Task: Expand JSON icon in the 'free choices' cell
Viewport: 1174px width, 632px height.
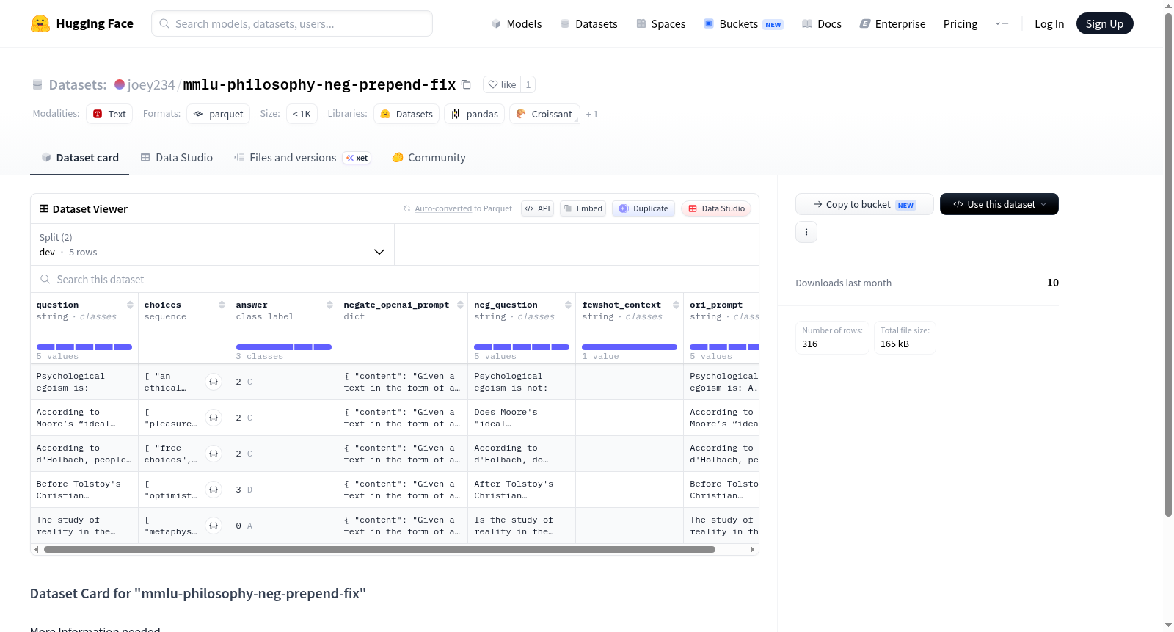Action: (214, 454)
